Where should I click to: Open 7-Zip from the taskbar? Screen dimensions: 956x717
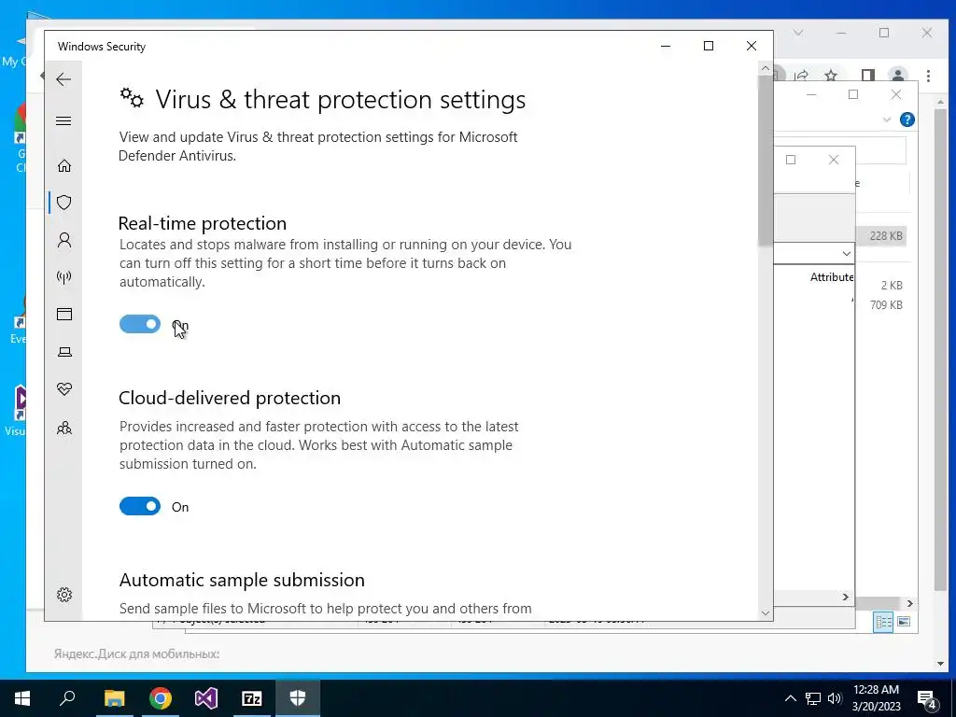tap(252, 698)
